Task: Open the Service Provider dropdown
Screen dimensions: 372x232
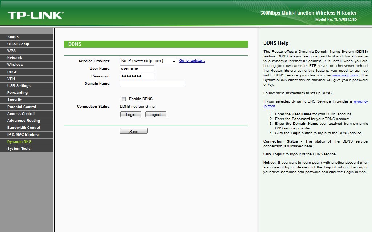Action: pyautogui.click(x=148, y=61)
